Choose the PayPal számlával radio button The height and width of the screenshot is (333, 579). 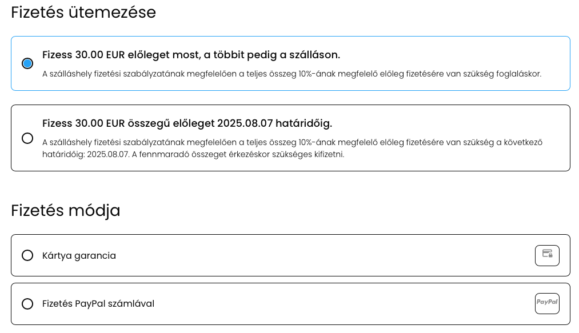pyautogui.click(x=27, y=304)
